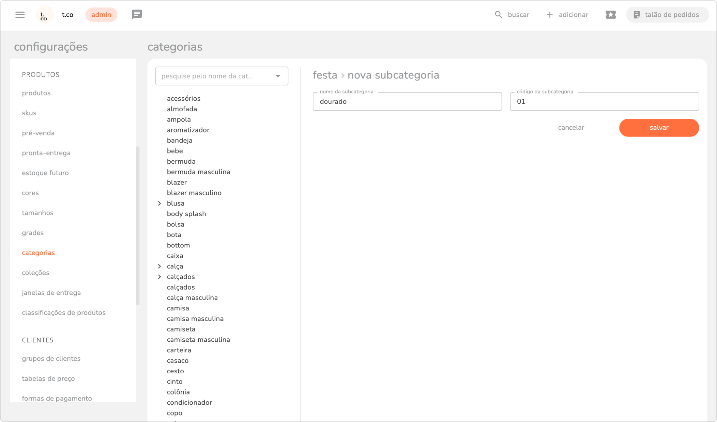This screenshot has height=422, width=717.
Task: Click the plus icon beside adicionar
Action: tap(549, 15)
